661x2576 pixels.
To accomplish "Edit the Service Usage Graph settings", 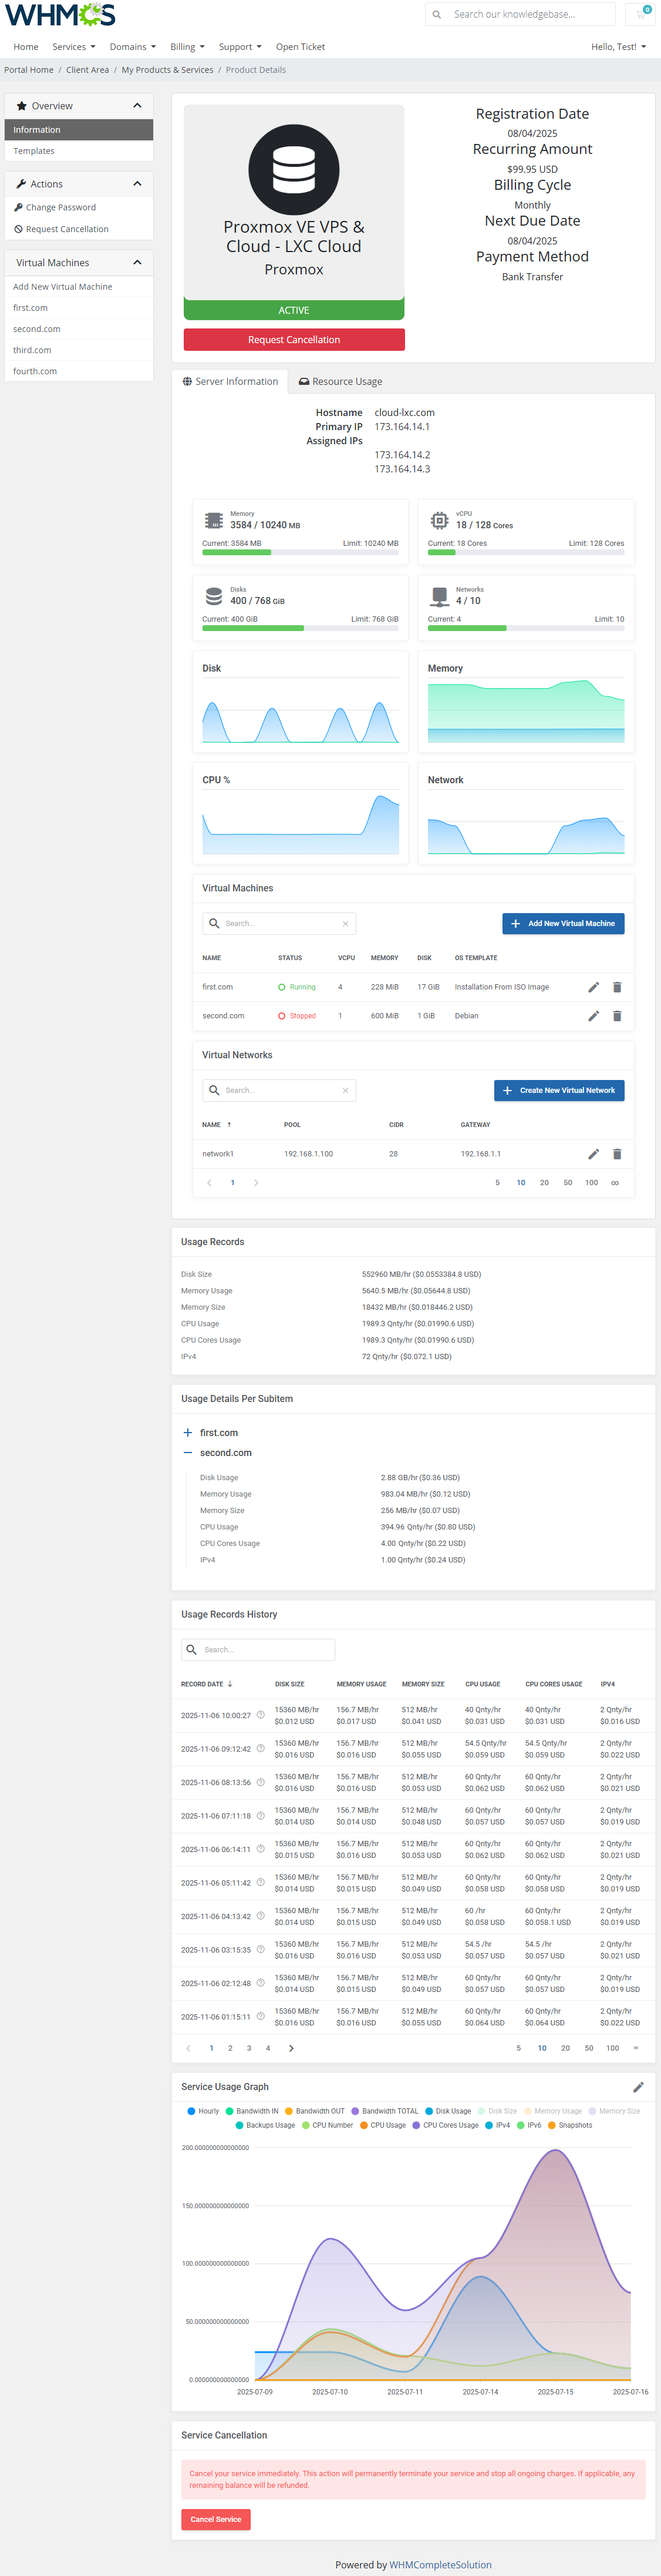I will pyautogui.click(x=638, y=2087).
